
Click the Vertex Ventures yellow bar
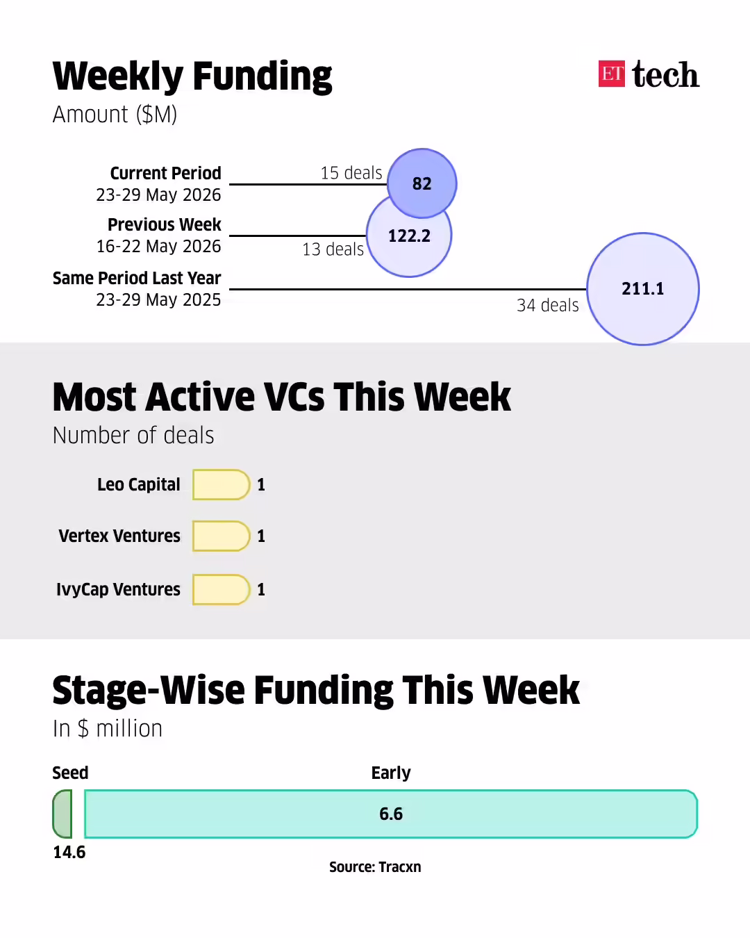(x=222, y=536)
